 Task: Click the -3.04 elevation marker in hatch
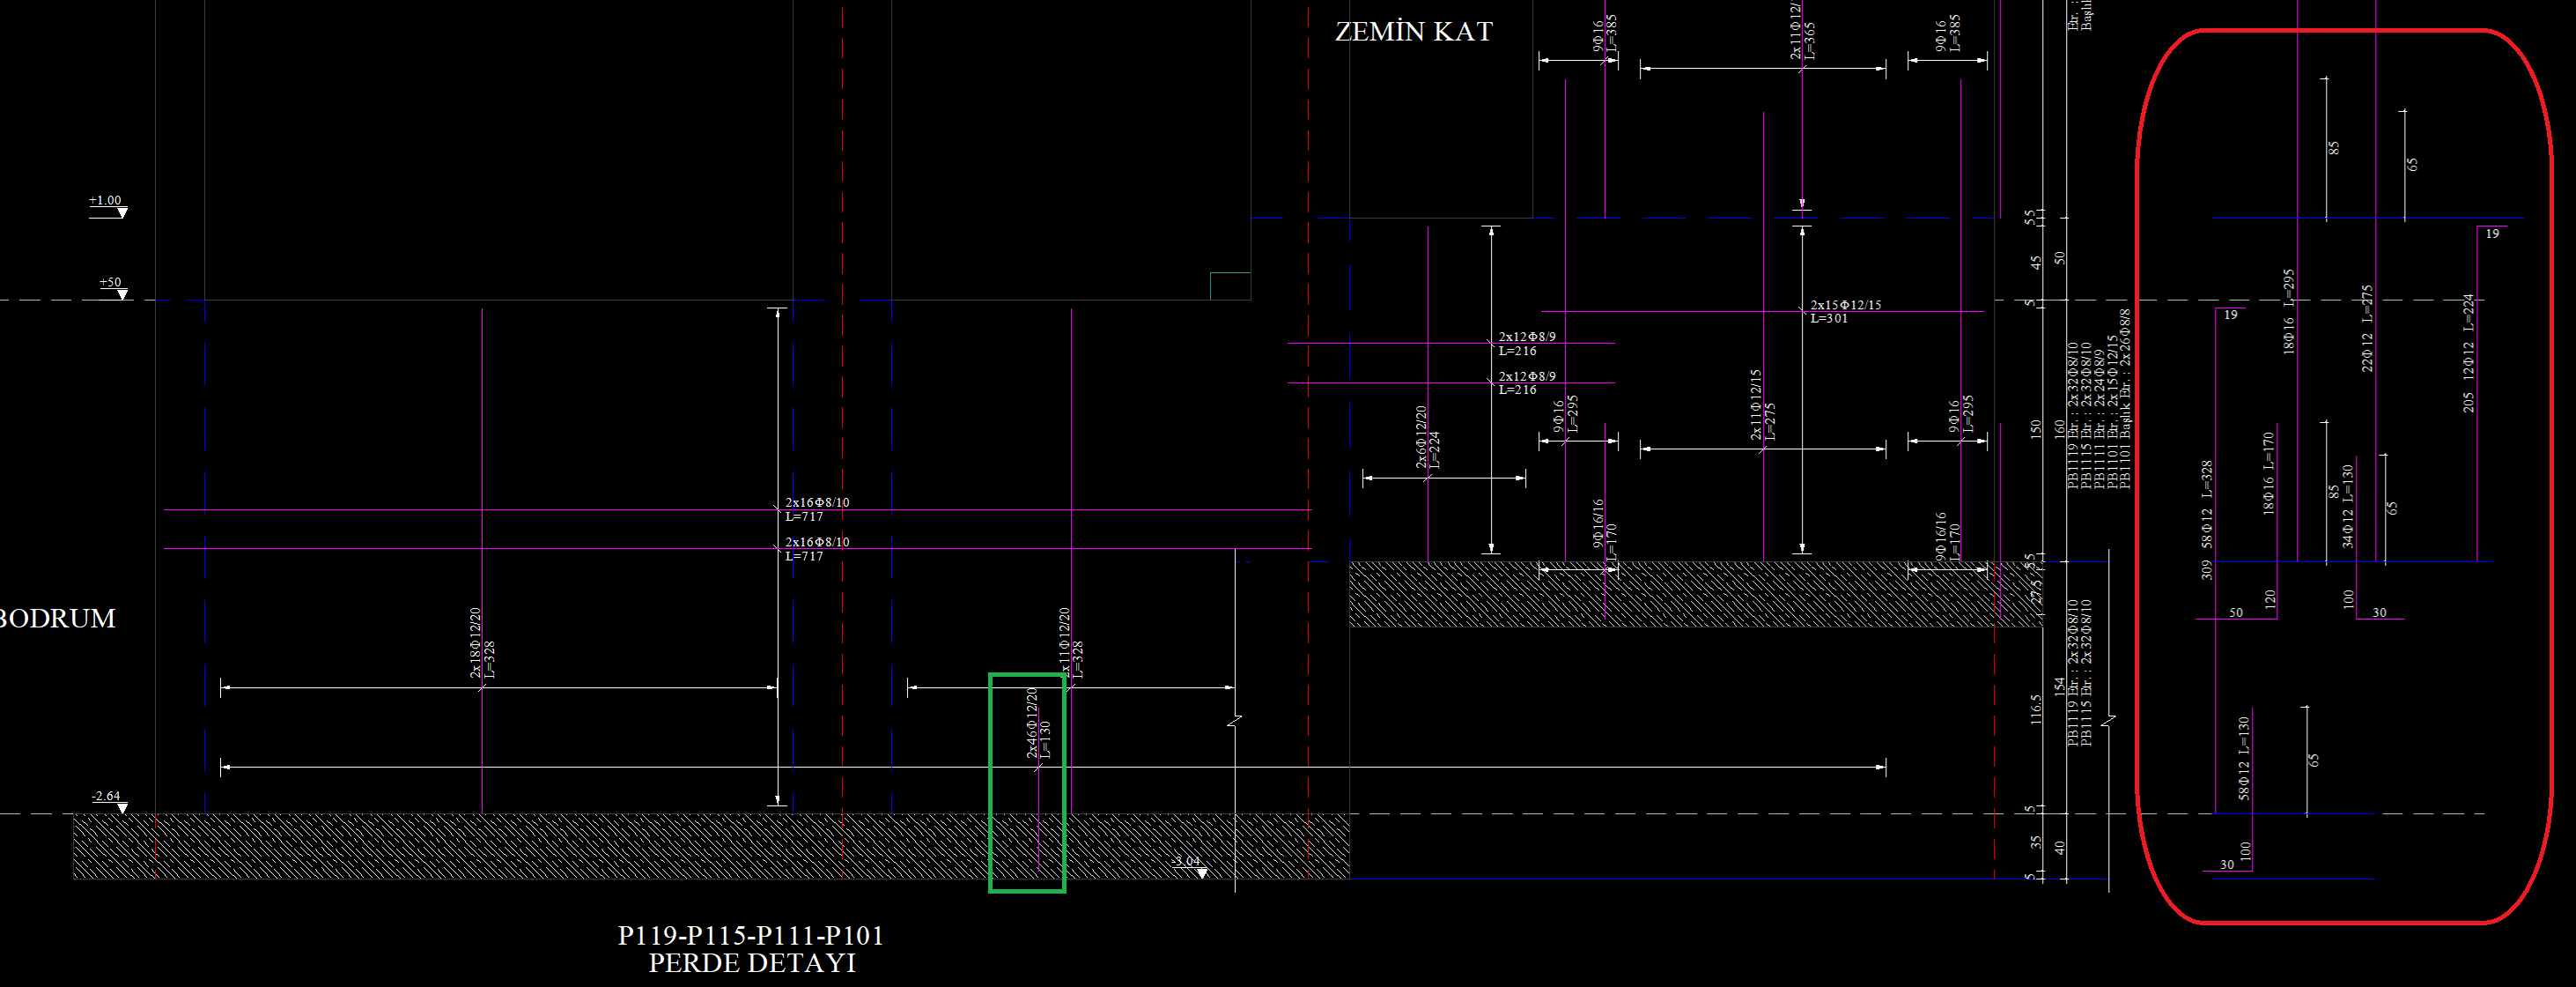tap(1187, 862)
